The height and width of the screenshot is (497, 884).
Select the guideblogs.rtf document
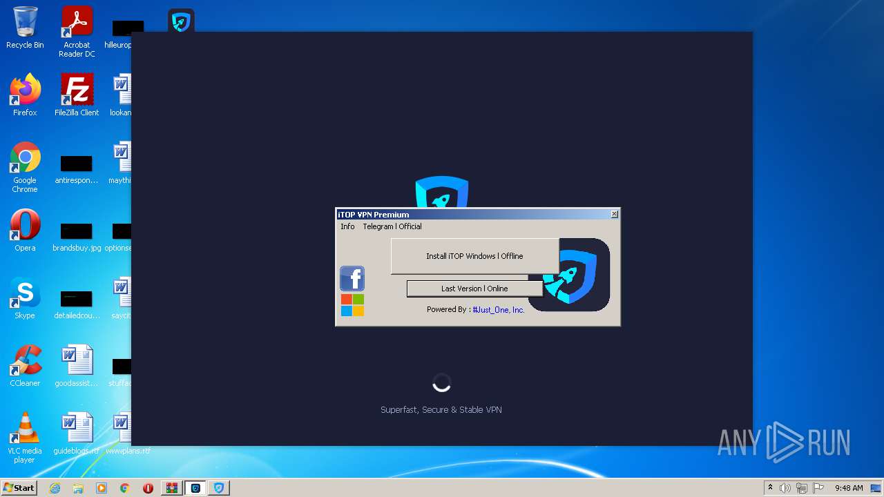coord(77,433)
